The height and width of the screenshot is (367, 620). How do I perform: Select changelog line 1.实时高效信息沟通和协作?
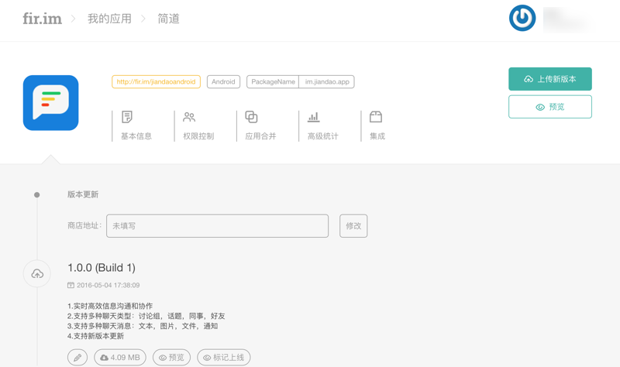click(110, 306)
